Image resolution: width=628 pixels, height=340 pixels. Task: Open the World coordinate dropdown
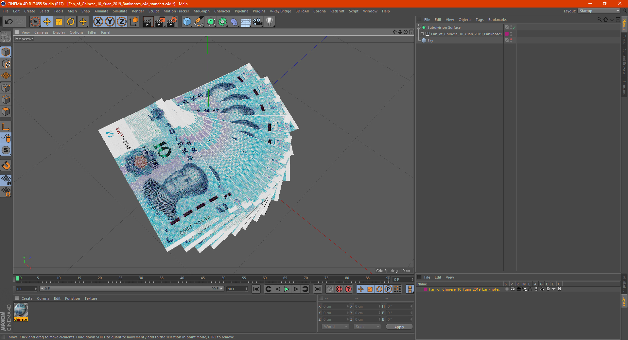pyautogui.click(x=336, y=327)
